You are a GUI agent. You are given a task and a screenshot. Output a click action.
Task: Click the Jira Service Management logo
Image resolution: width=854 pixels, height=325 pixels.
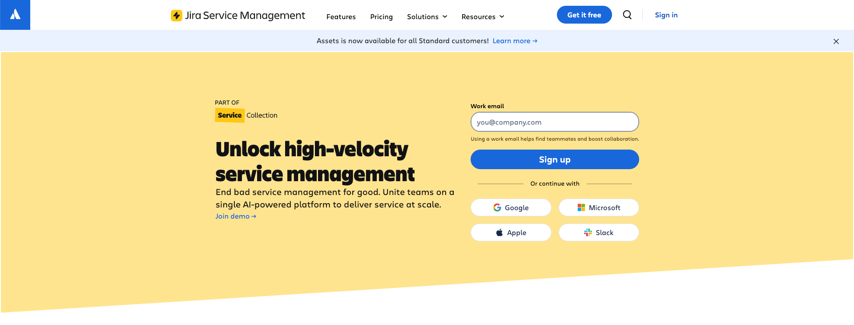coord(238,16)
